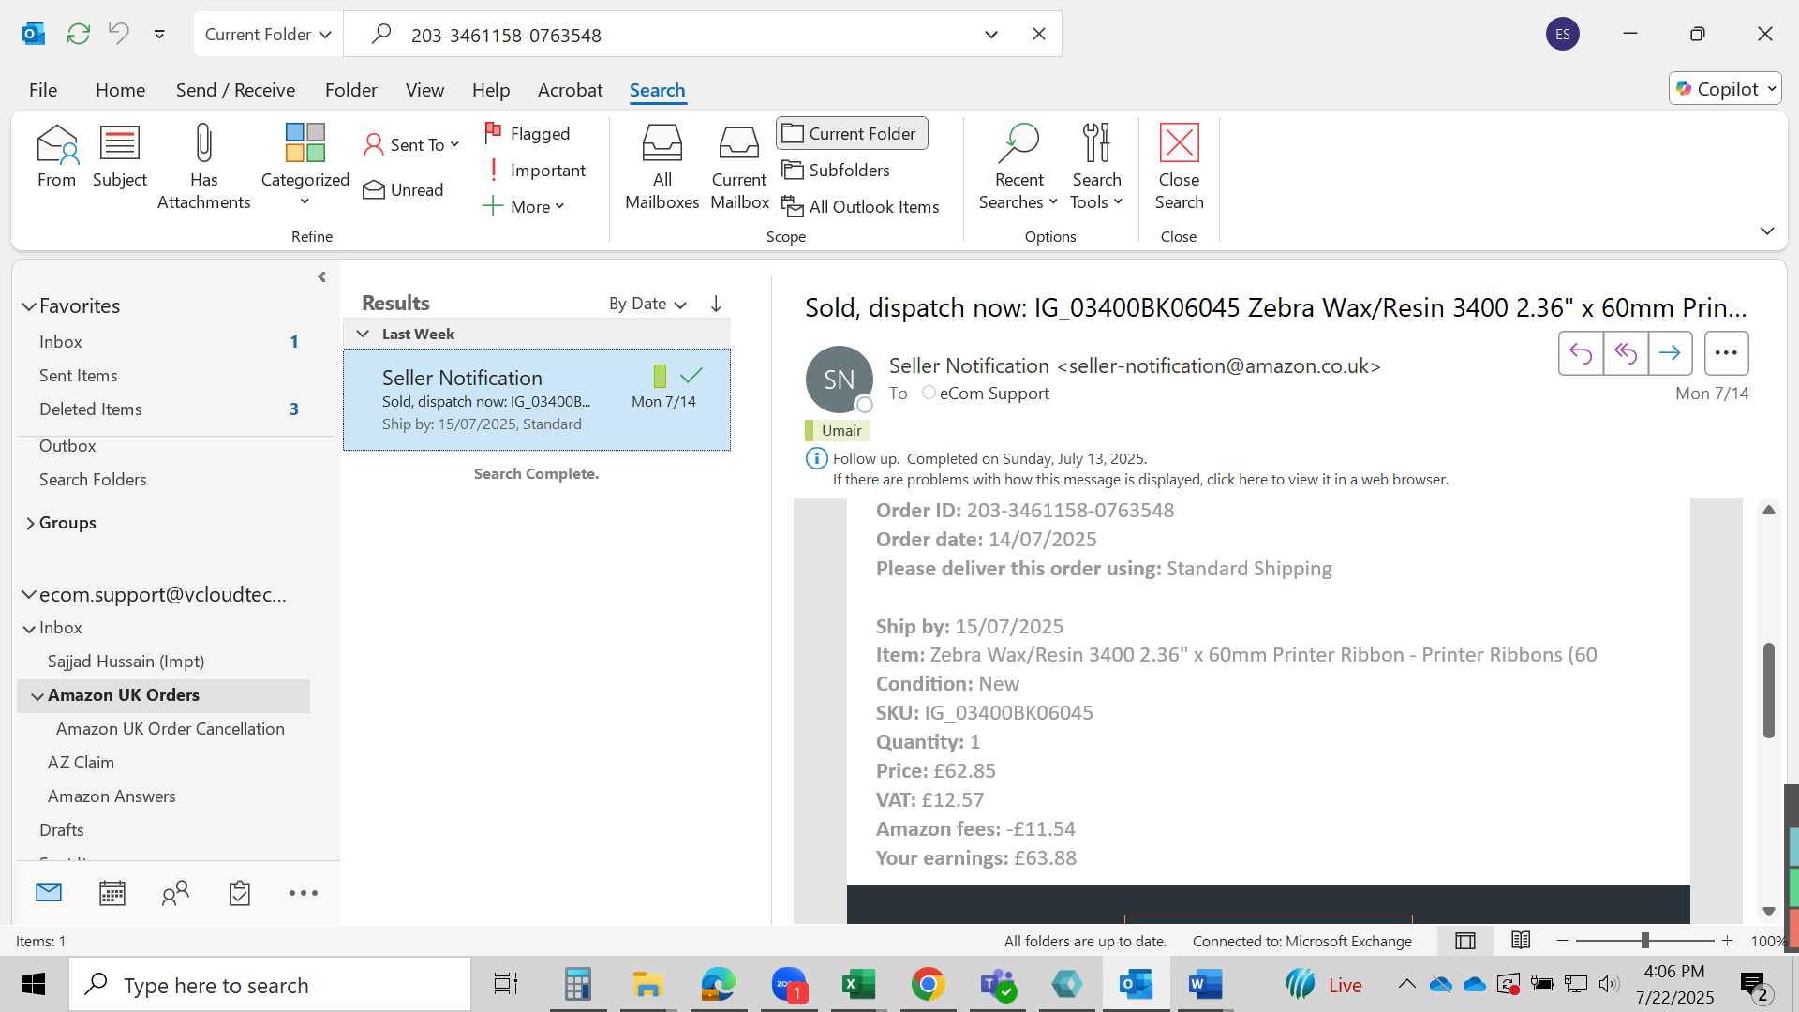Open Tasks view in navigation bar
1799x1012 pixels.
point(240,893)
